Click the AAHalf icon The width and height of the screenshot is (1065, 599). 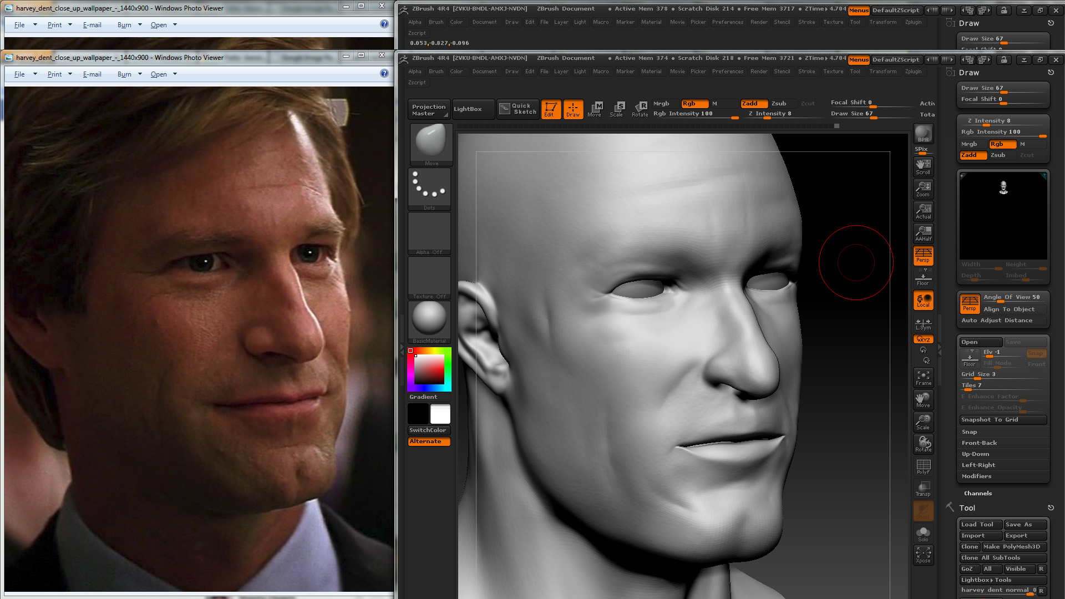[923, 233]
